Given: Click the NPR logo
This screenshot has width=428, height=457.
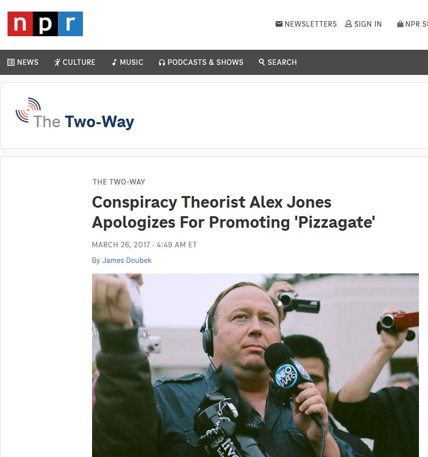Looking at the screenshot, I should point(45,24).
